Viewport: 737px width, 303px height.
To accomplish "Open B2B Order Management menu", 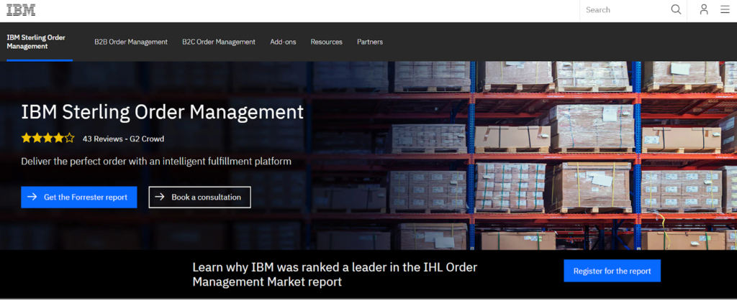I will 131,42.
